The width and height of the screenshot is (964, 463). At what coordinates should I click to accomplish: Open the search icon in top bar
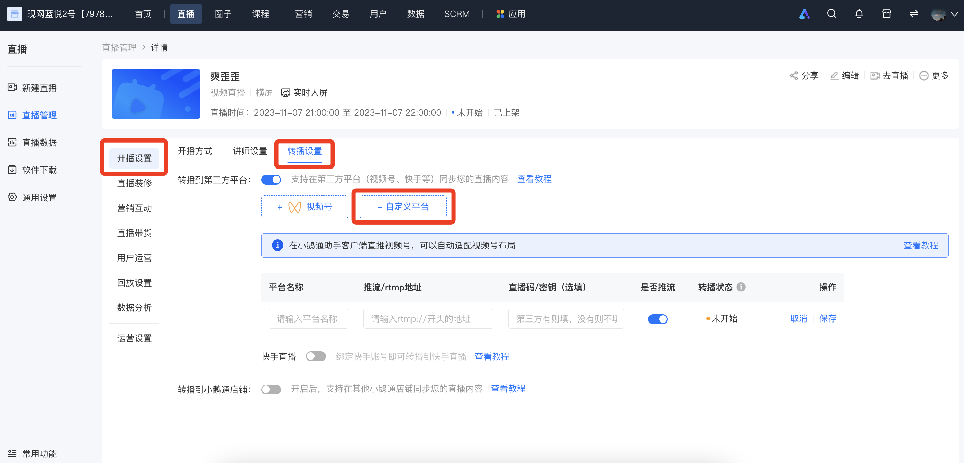[x=831, y=14]
